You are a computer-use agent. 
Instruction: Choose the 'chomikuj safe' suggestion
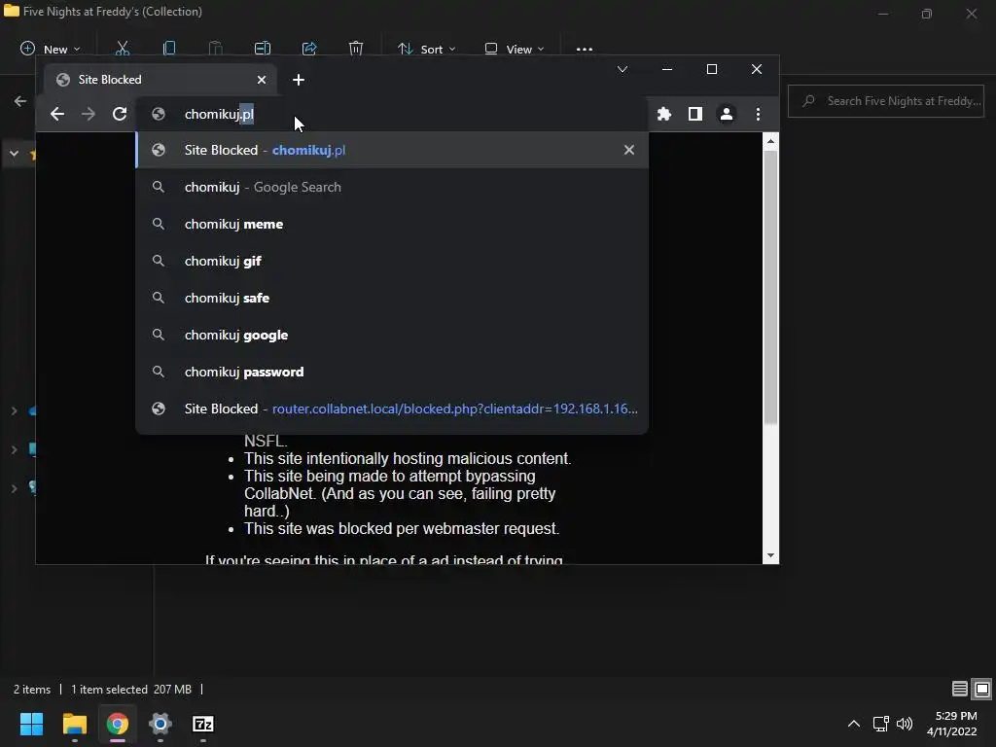point(392,298)
